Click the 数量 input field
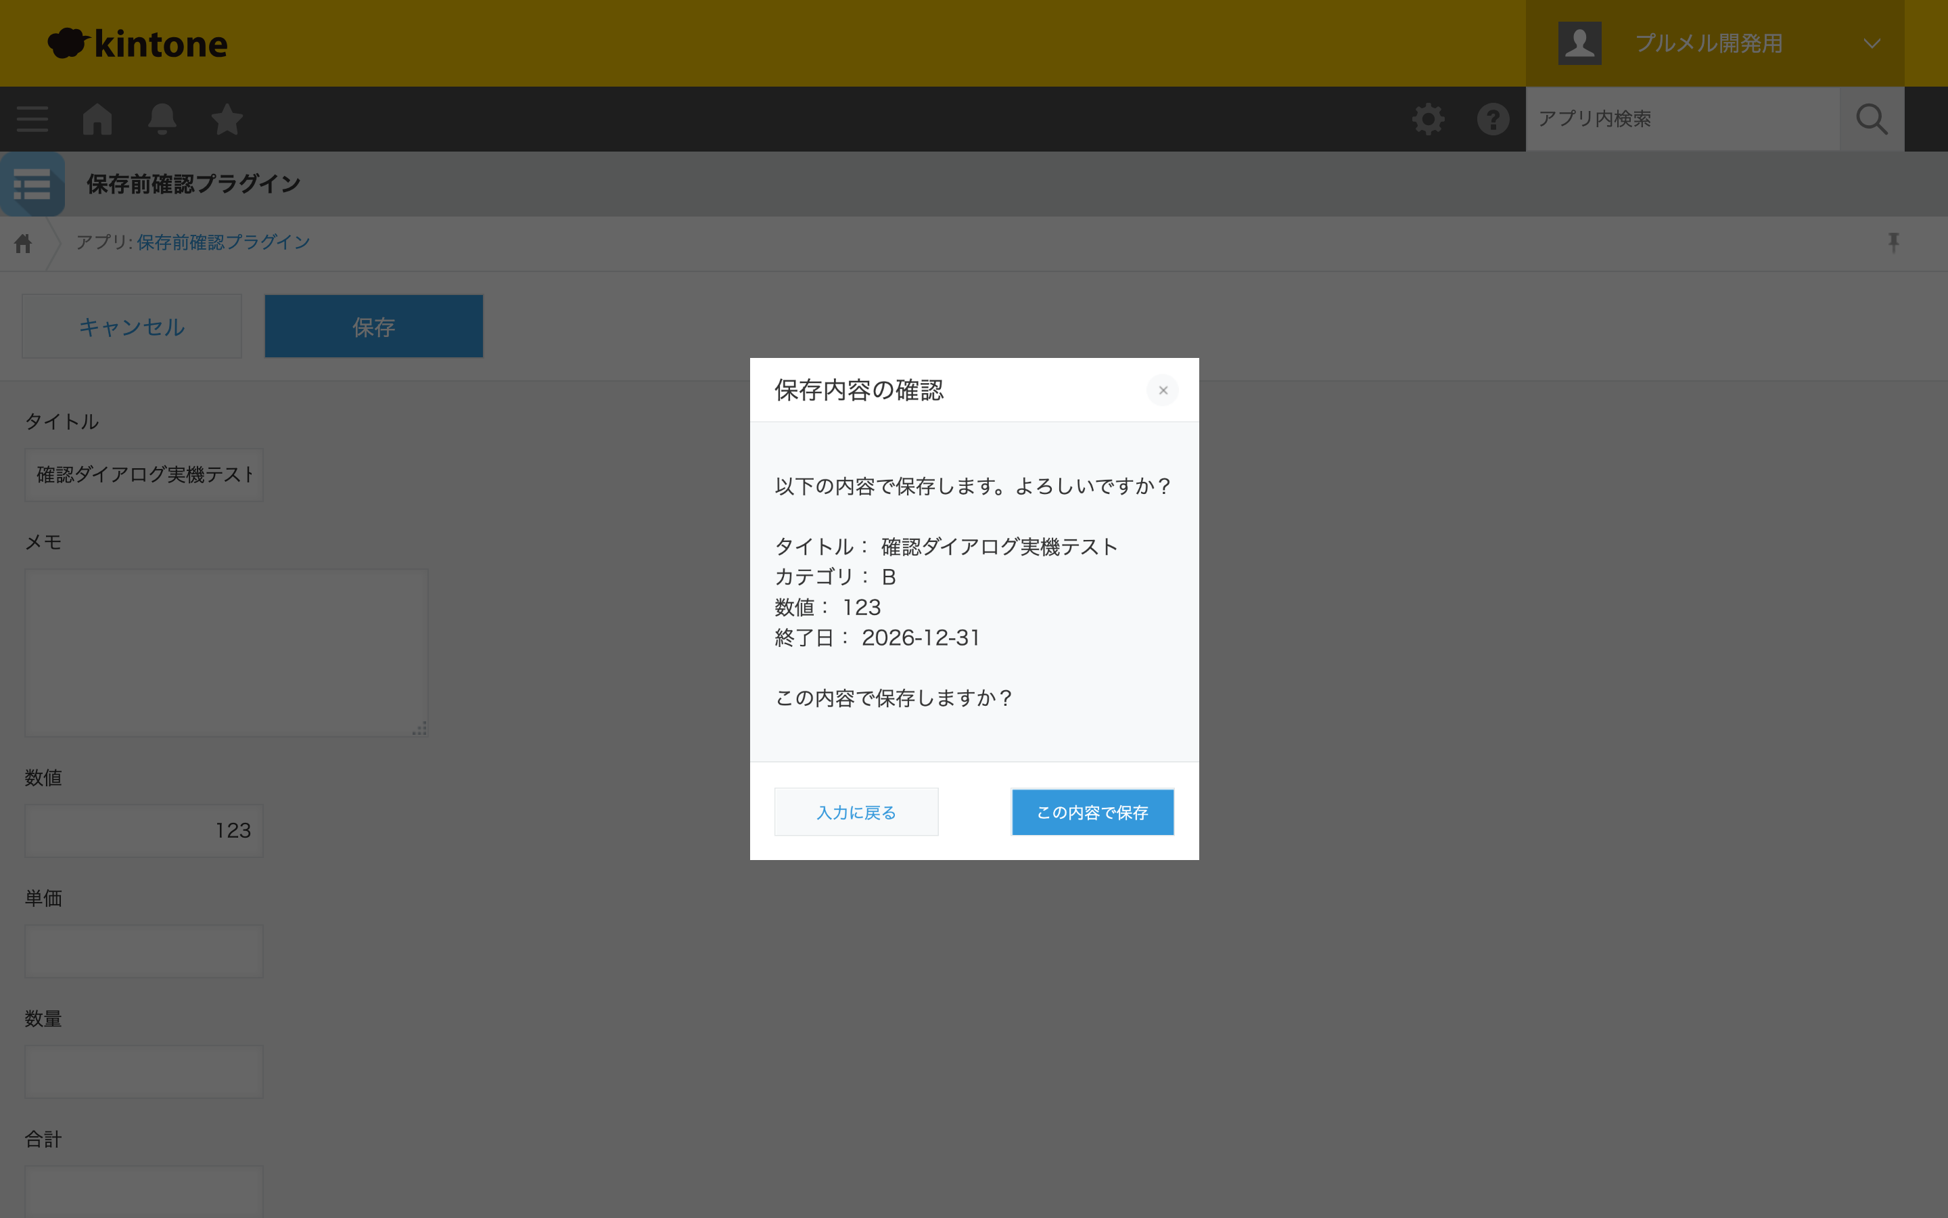The width and height of the screenshot is (1948, 1218). tap(144, 1073)
